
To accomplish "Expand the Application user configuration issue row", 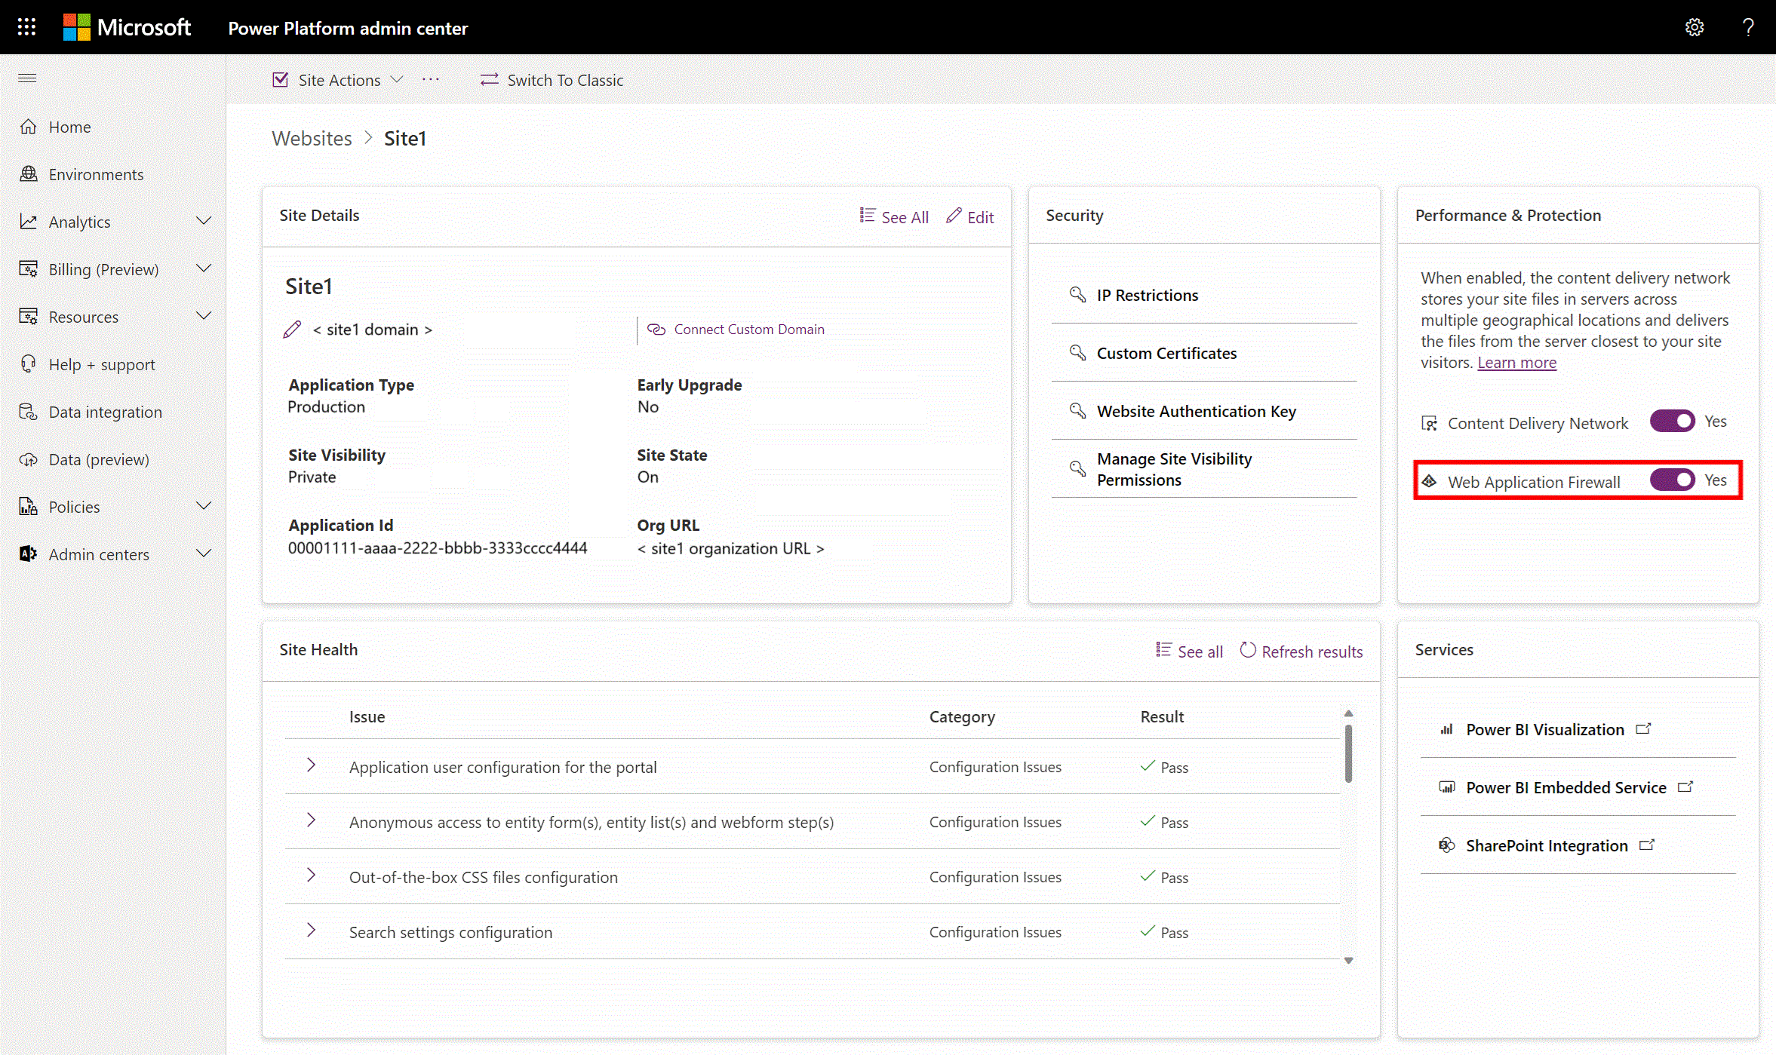I will click(x=310, y=766).
